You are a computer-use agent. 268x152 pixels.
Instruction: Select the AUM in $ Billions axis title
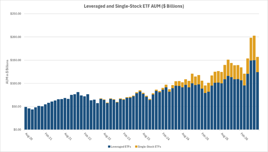[7, 72]
